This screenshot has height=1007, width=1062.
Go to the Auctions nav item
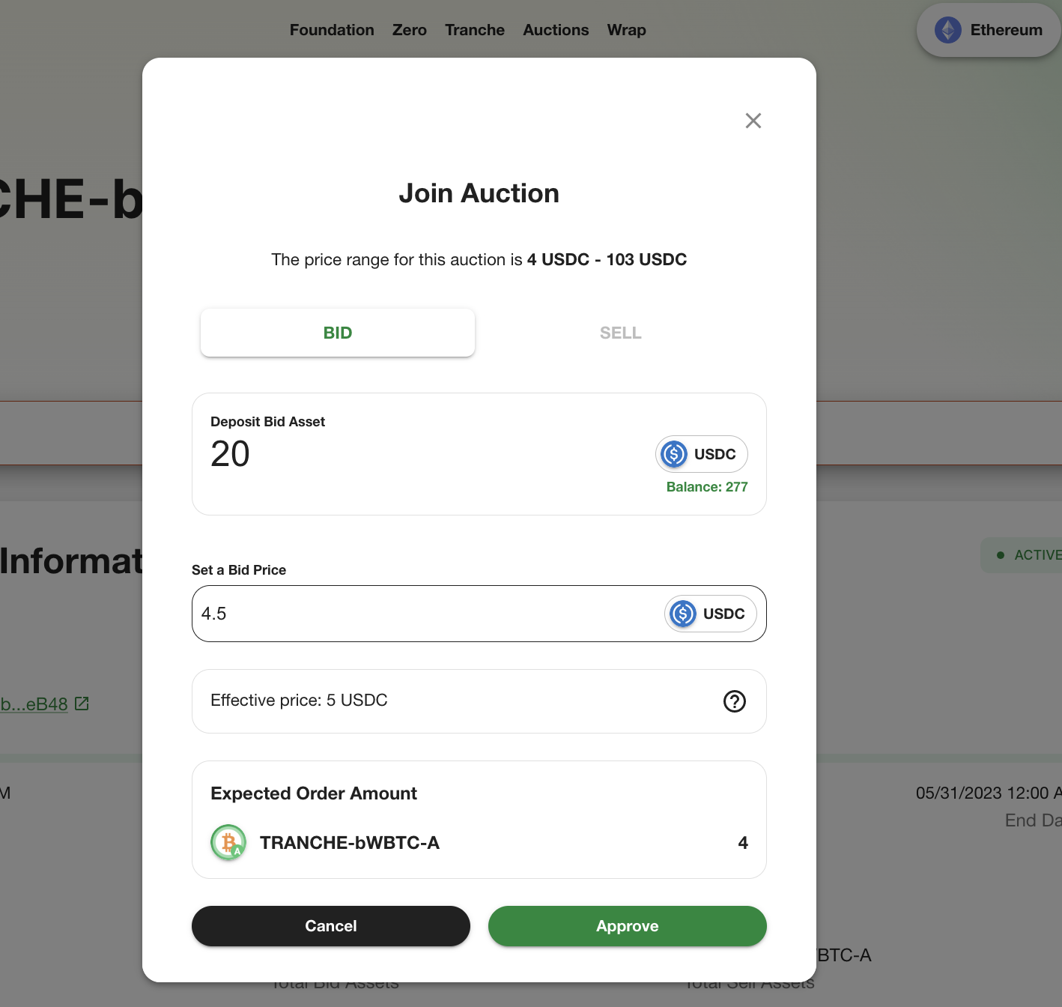[556, 30]
